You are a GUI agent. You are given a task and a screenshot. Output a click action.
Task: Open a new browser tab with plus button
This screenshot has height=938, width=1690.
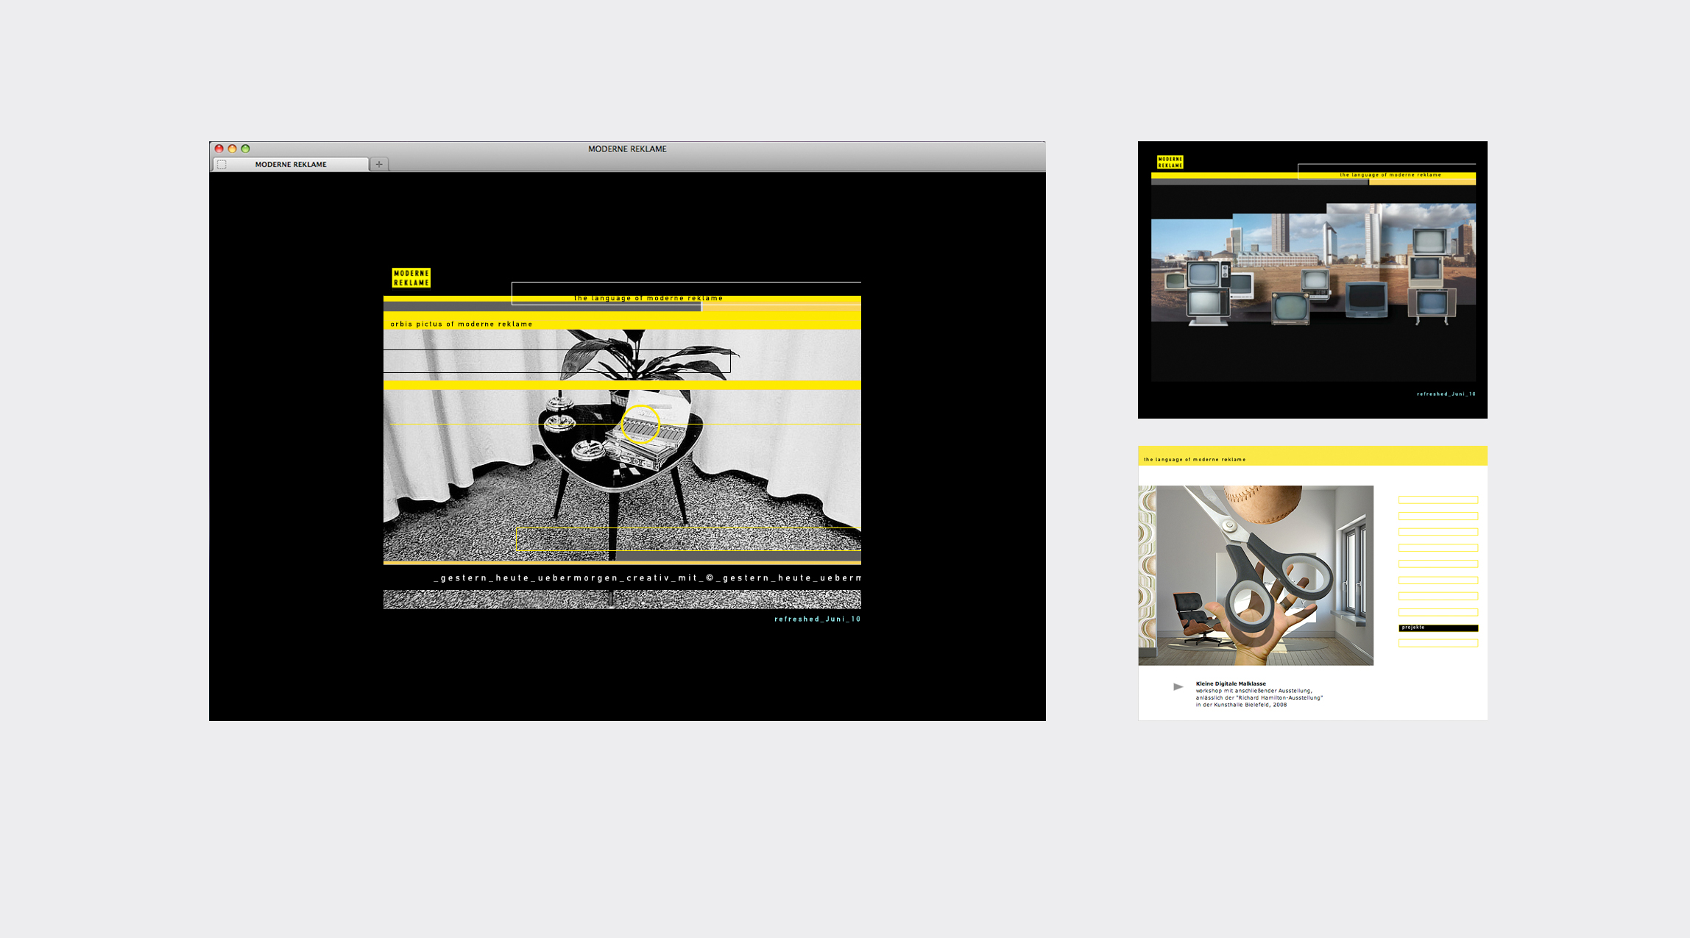(x=379, y=164)
